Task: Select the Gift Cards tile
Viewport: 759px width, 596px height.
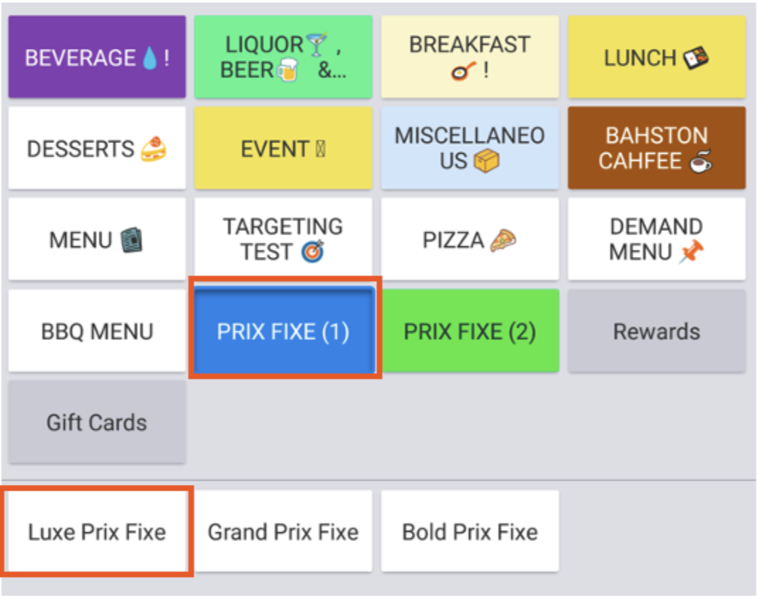Action: 96,421
